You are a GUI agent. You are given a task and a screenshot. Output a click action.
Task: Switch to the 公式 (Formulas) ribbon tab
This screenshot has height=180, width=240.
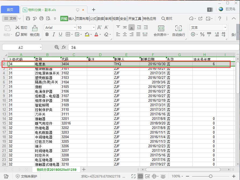coord(93,19)
